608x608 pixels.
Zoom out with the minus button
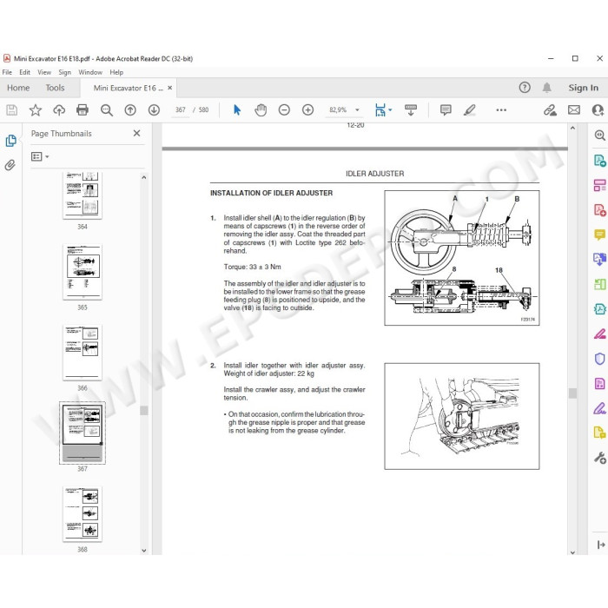[x=284, y=110]
